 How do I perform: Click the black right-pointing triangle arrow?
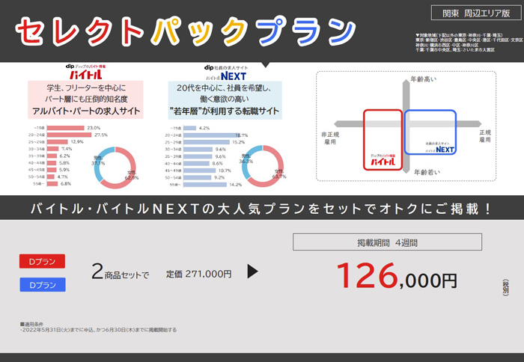coord(253,271)
